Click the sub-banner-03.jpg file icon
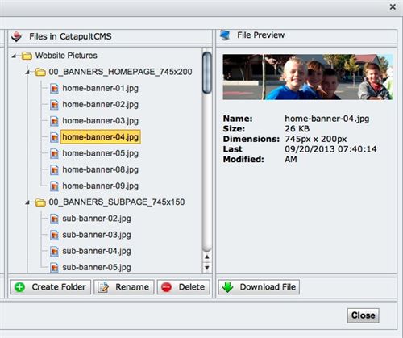Image resolution: width=403 pixels, height=338 pixels. [x=54, y=235]
